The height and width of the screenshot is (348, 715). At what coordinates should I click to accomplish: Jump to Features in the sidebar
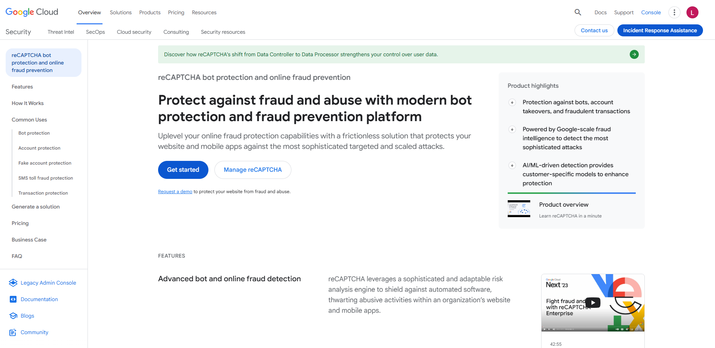[22, 87]
